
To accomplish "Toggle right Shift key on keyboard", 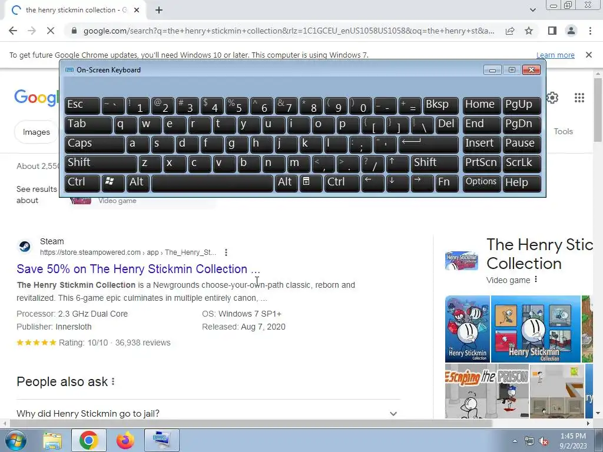I will point(435,164).
